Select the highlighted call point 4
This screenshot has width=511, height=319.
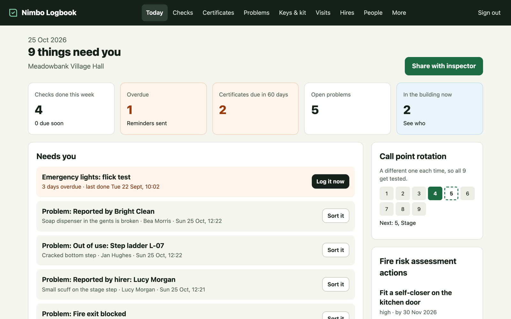435,193
